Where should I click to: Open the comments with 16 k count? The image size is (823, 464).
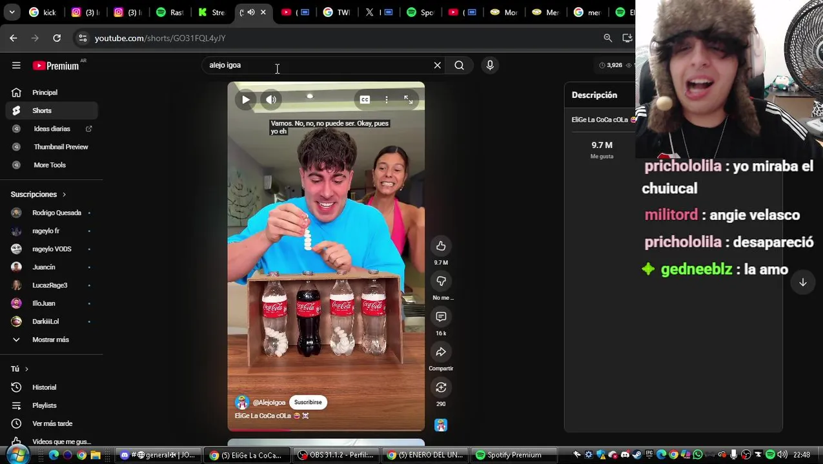pos(441,316)
